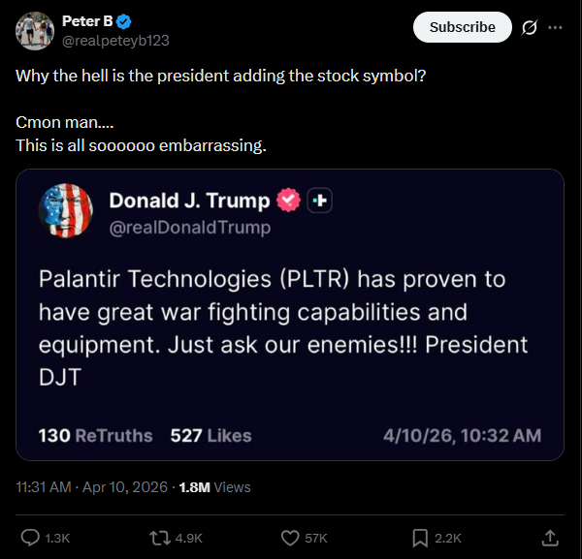582x559 pixels.
Task: Click Trump's red verified badge
Action: point(288,201)
